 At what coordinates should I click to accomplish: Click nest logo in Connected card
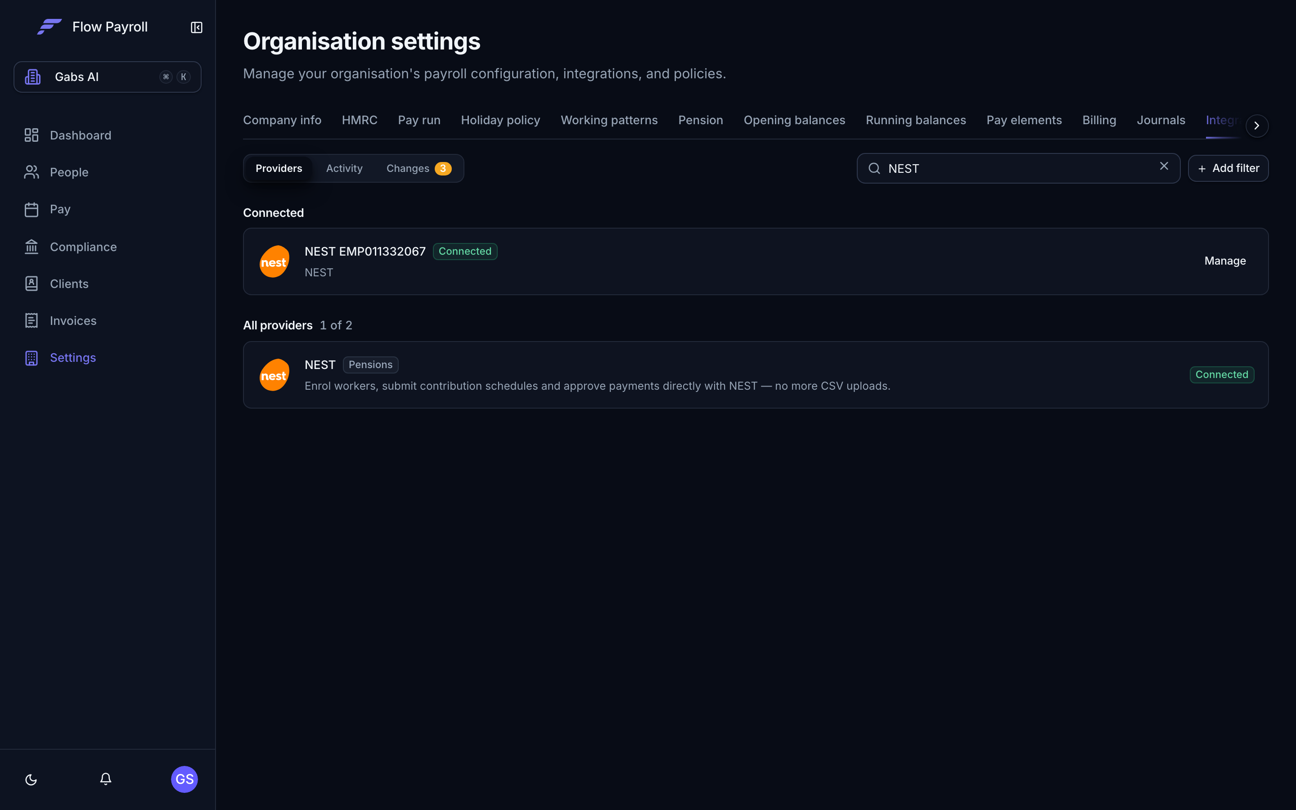[x=274, y=261]
